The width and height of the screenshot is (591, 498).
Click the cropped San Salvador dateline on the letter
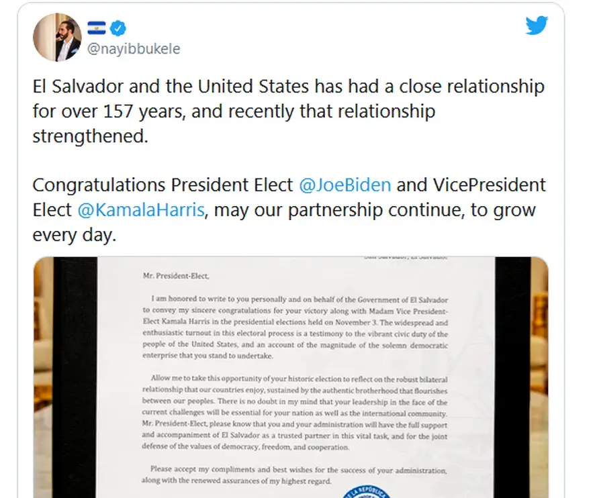click(x=406, y=258)
